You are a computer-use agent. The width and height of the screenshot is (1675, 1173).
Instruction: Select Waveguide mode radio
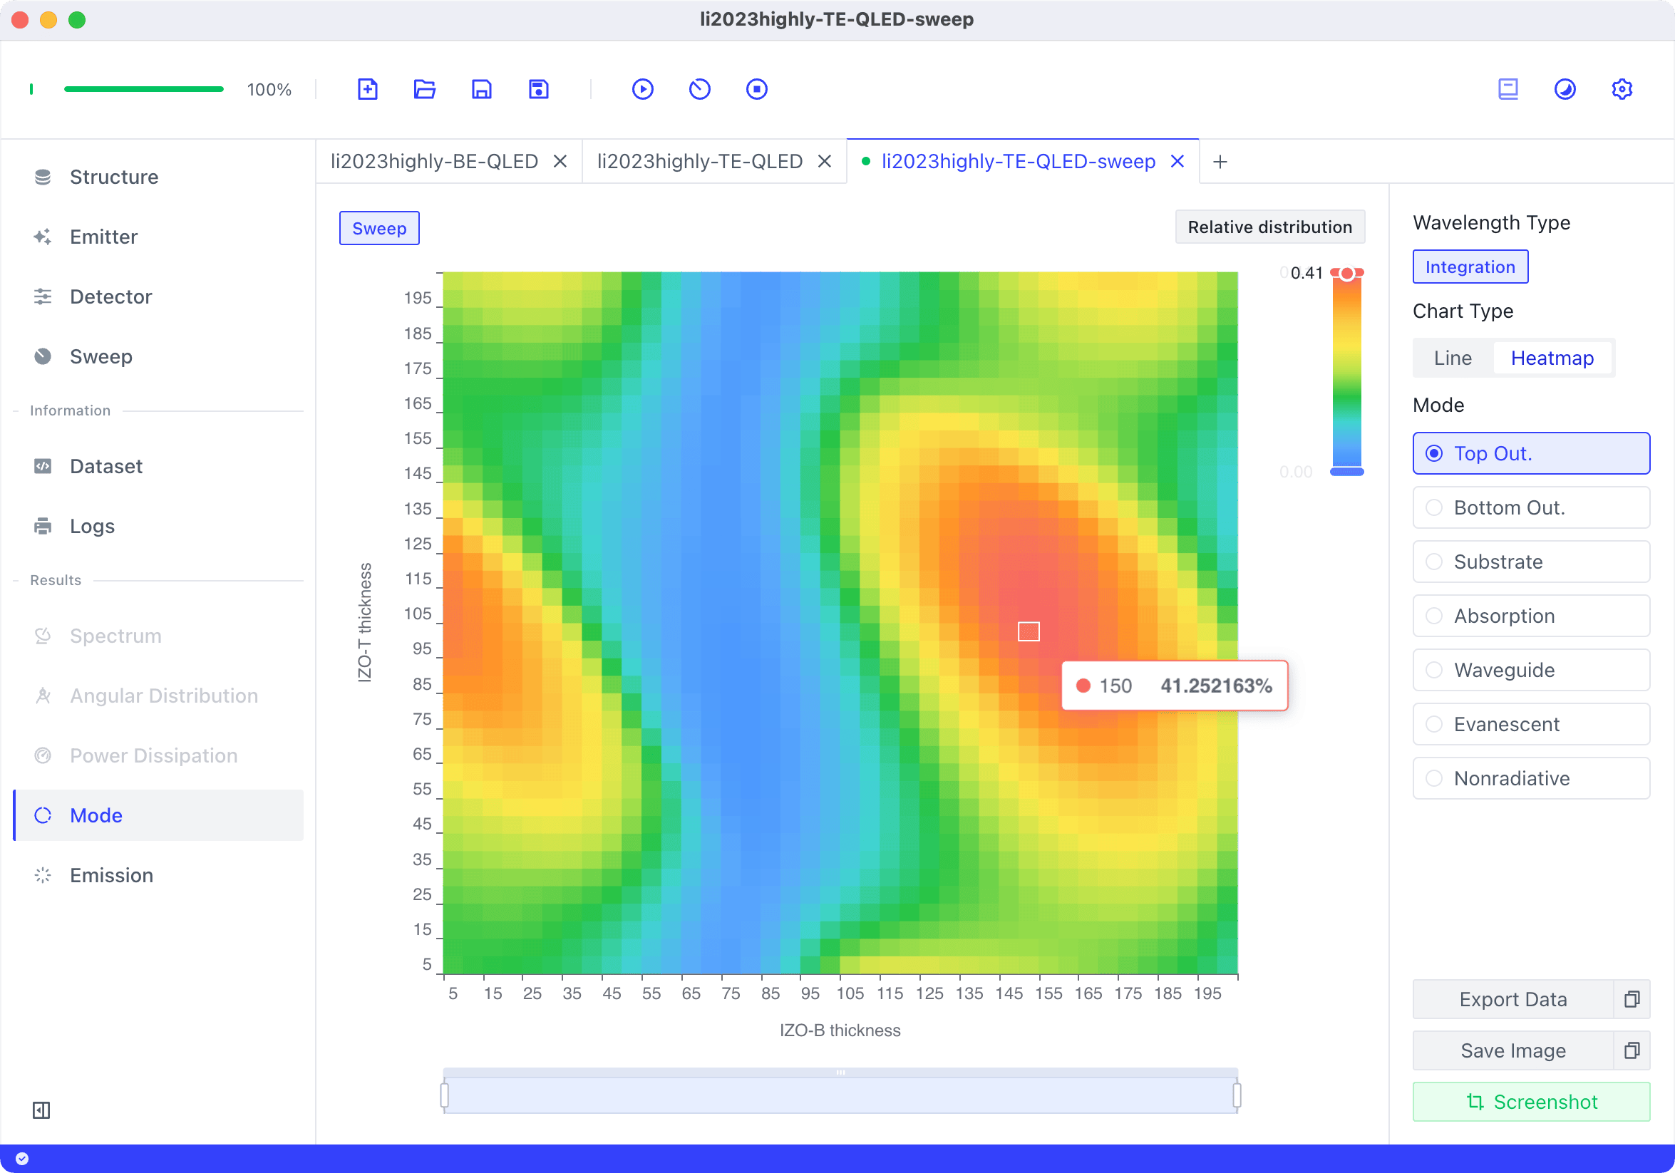pos(1531,670)
